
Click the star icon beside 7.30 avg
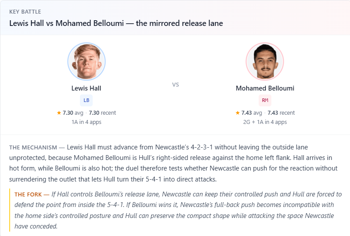[59, 113]
